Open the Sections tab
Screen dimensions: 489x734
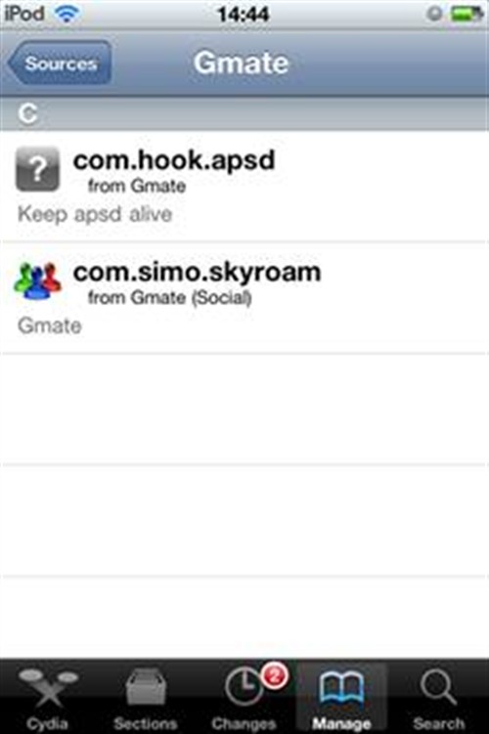[146, 696]
